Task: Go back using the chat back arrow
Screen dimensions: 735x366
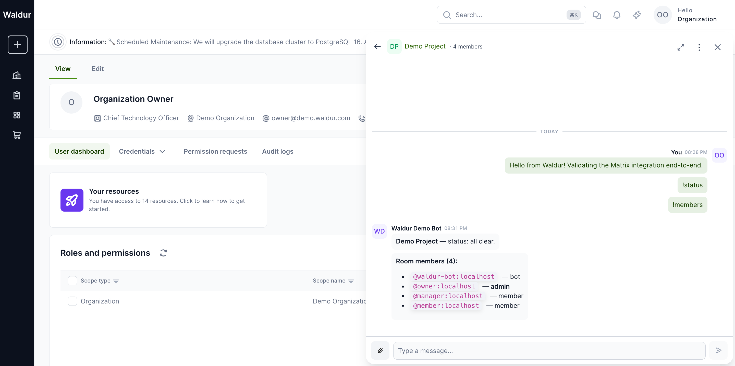Action: (377, 46)
